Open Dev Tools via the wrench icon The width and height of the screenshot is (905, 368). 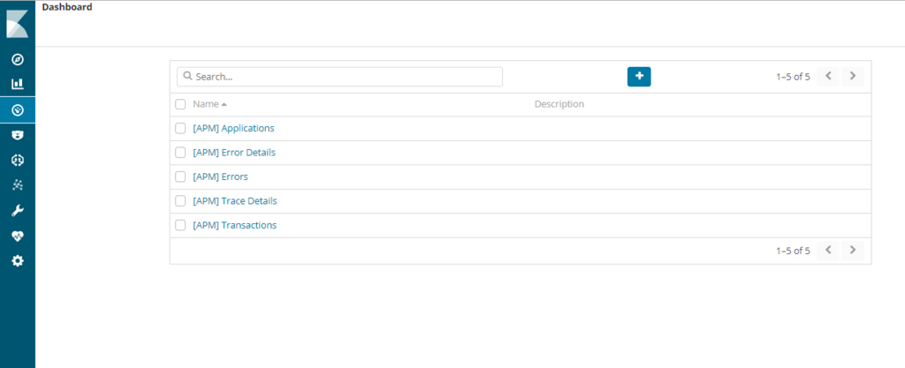coord(18,210)
